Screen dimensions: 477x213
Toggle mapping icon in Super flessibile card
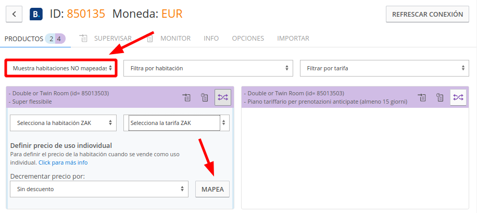click(223, 97)
